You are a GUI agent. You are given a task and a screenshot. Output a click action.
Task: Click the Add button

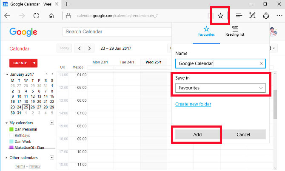197,134
